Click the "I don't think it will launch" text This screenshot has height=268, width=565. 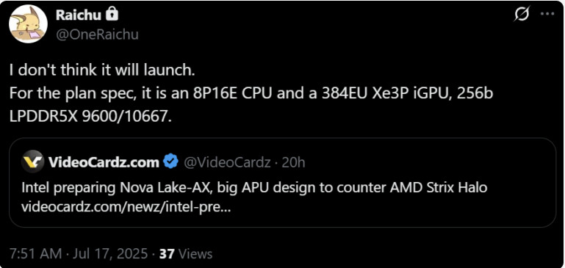point(102,70)
